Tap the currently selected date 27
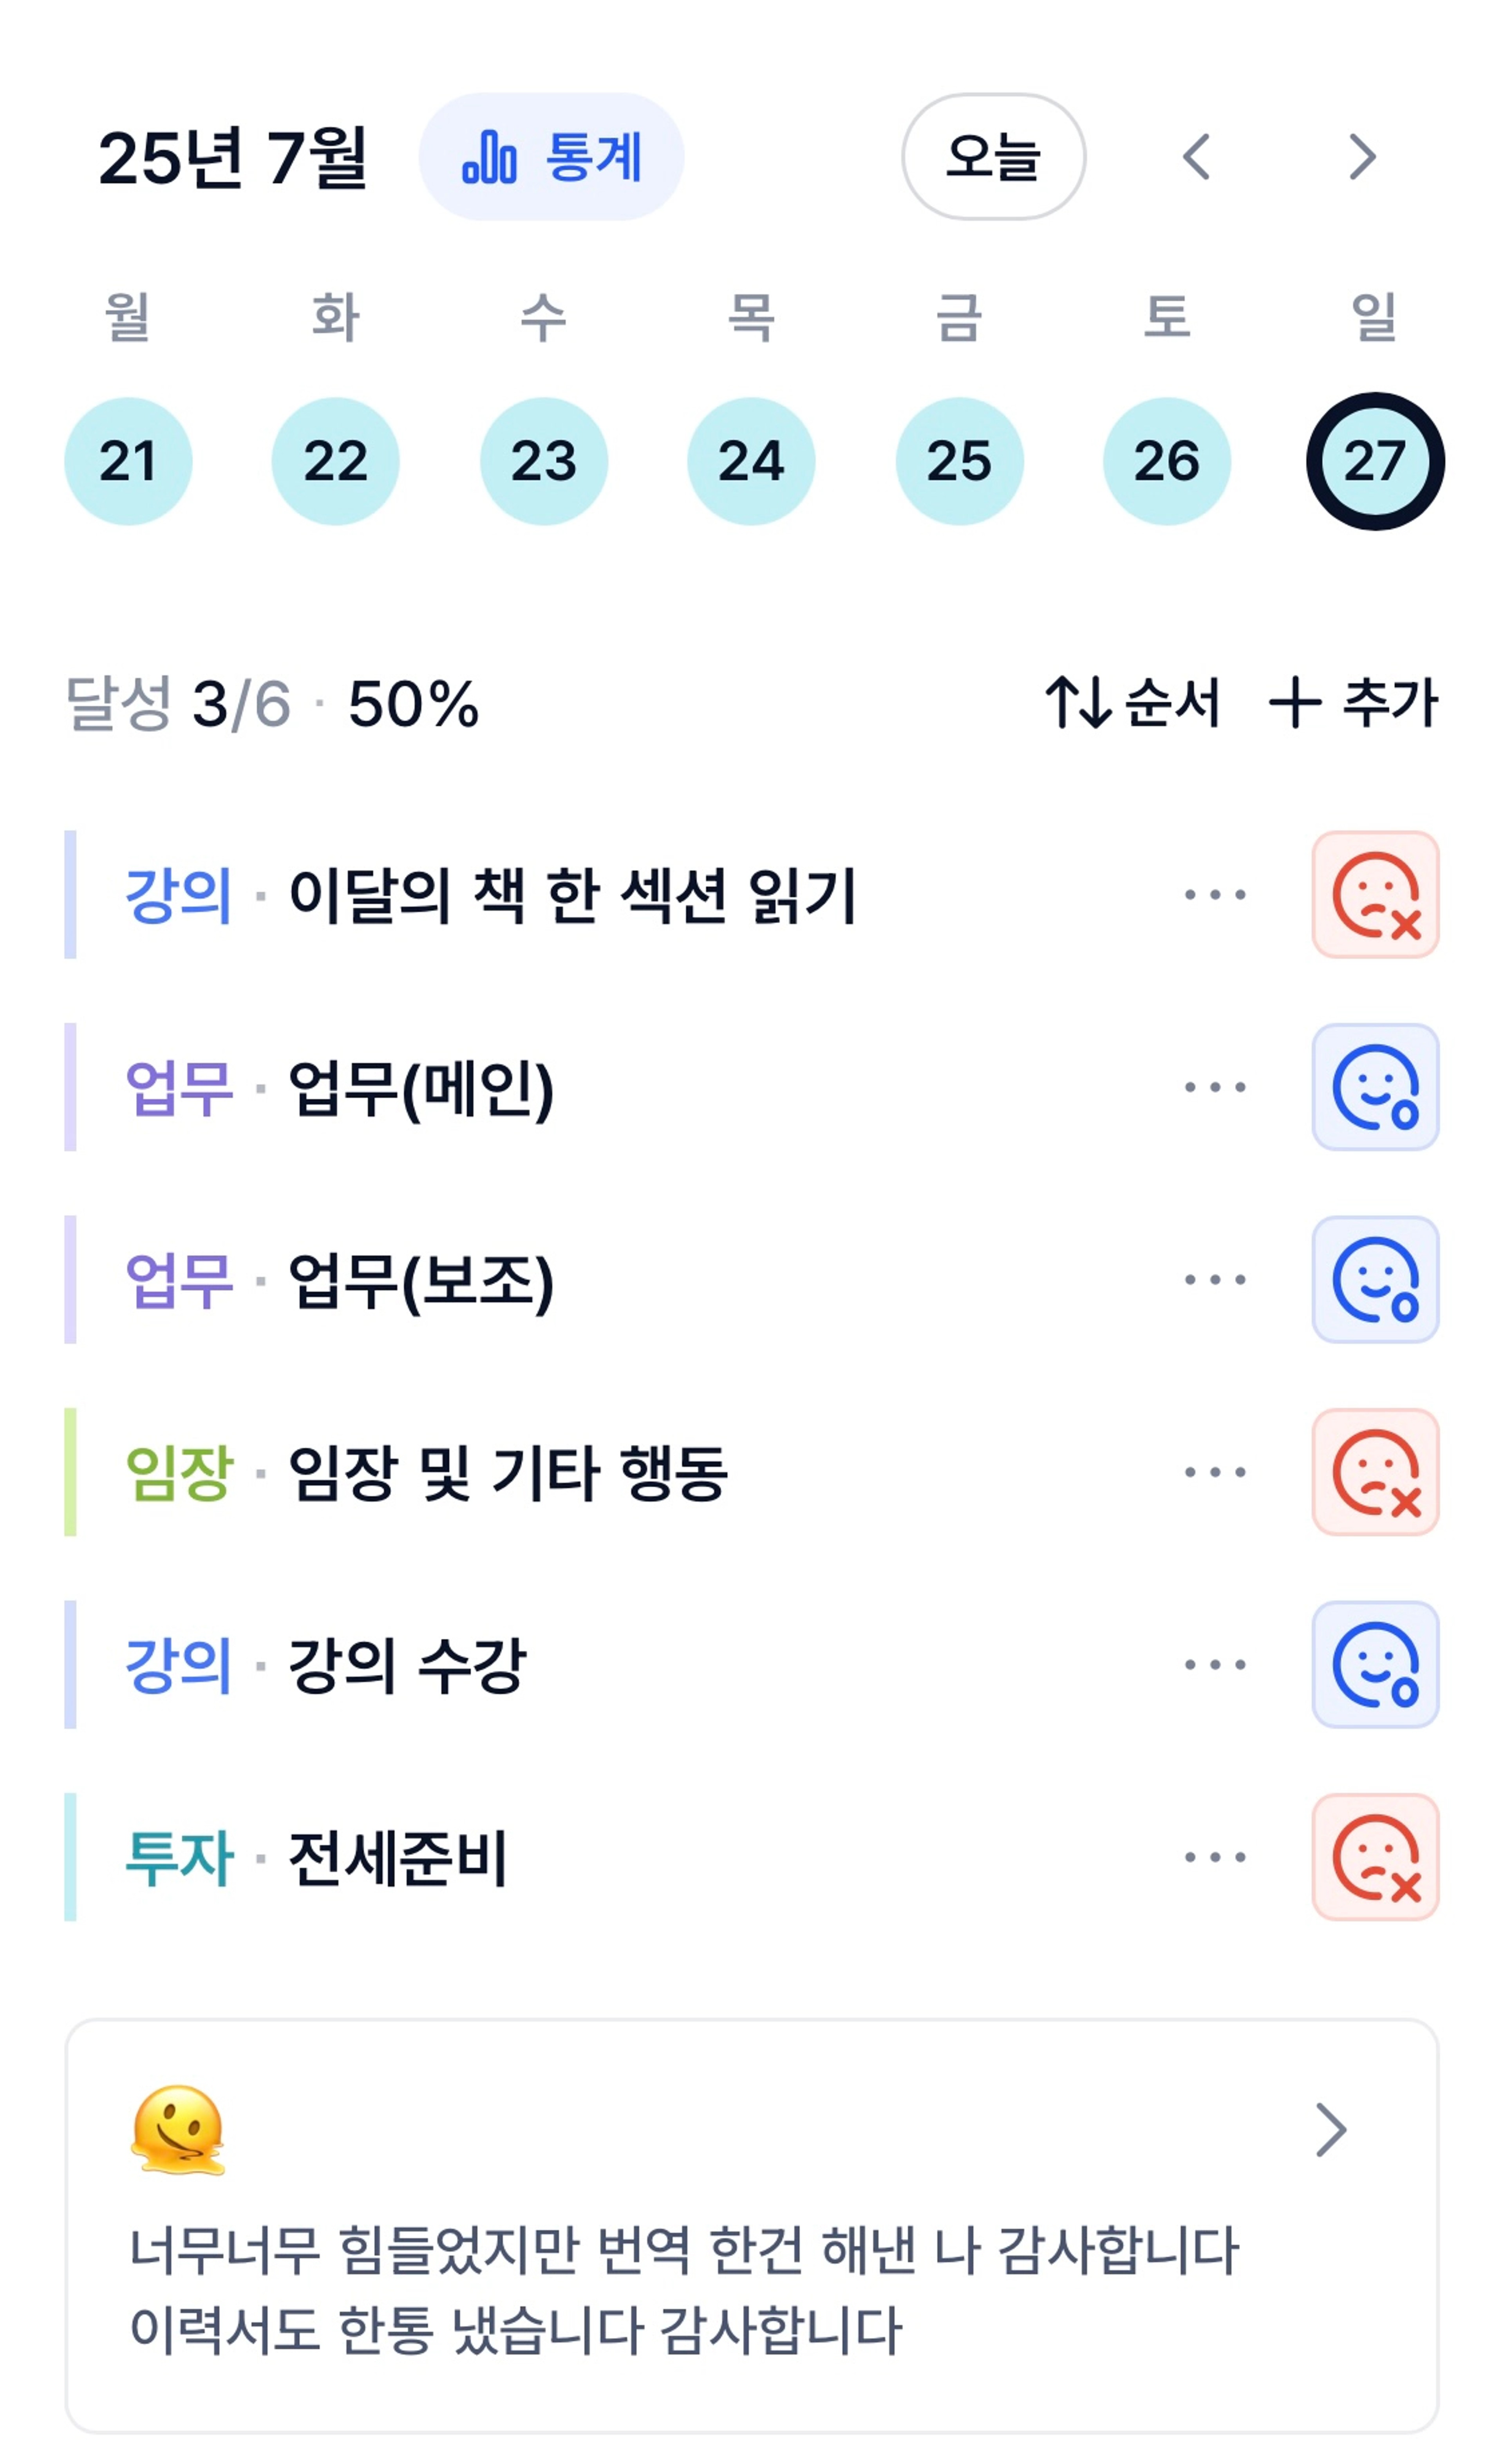The image size is (1504, 2464). 1375,461
